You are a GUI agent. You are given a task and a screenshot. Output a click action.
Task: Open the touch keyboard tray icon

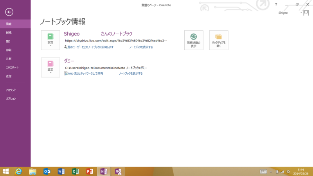pyautogui.click(x=263, y=172)
